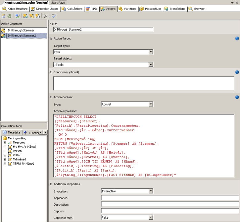Open the Translations tab

pos(175,9)
